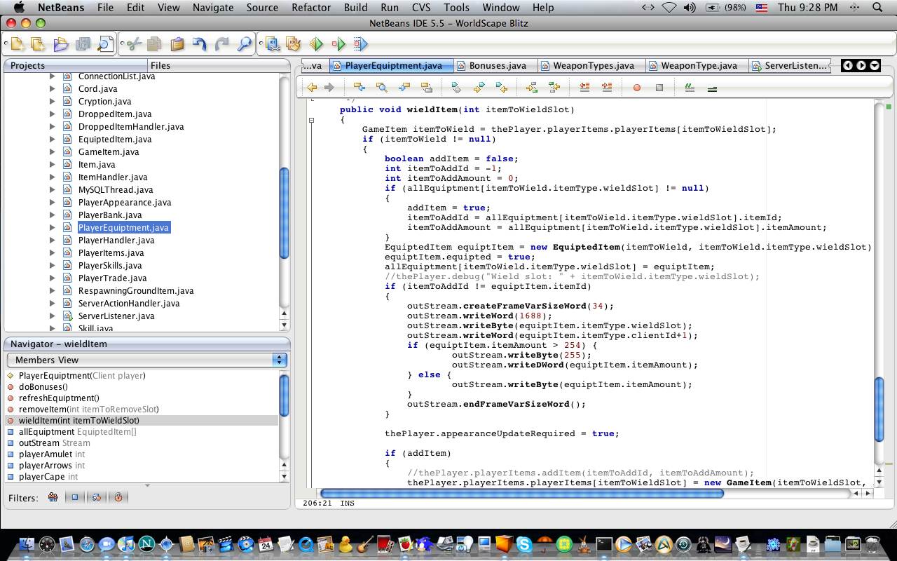This screenshot has height=561, width=897.
Task: Undo the last edit with toolbar arrow
Action: (200, 44)
